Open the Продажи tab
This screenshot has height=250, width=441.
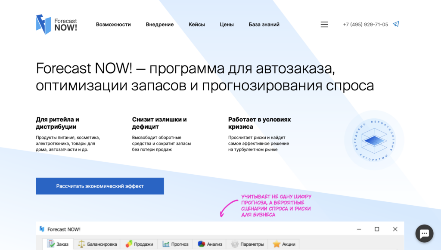[139, 244]
